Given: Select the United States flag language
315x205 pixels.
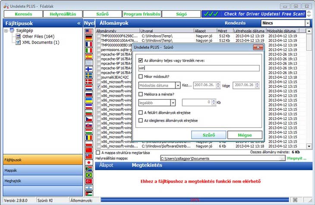Looking at the screenshot, I should point(89,32).
